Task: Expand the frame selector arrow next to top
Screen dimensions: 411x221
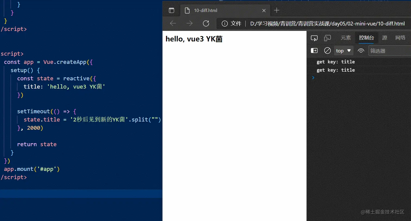Action: tap(349, 50)
